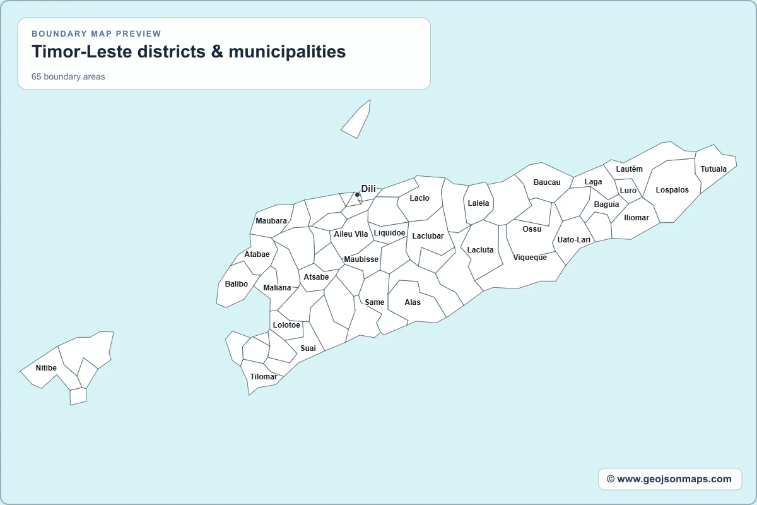
Task: Click the Aileu Vila district label
Action: (x=351, y=234)
